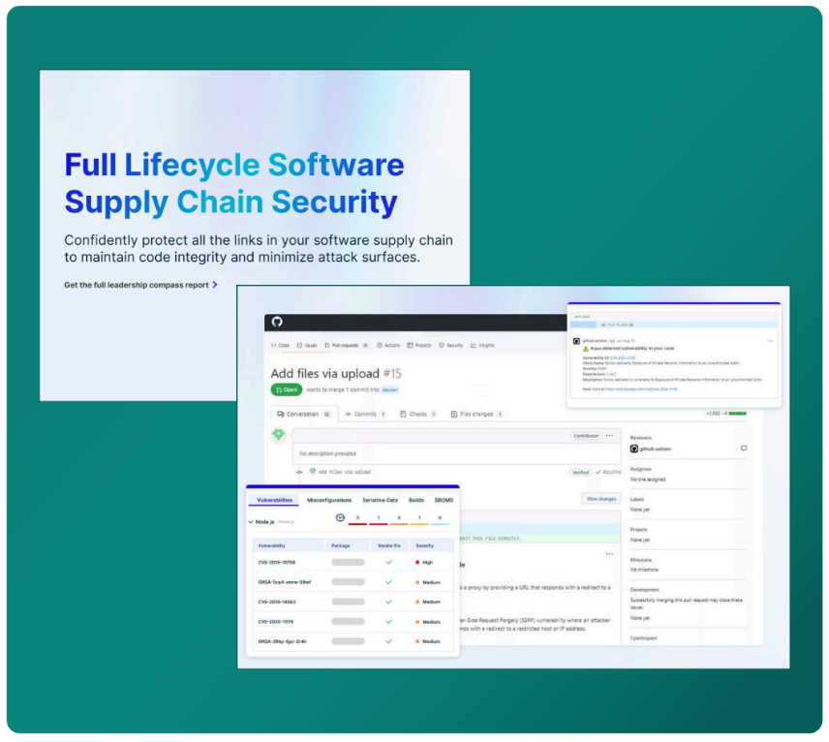Switch to the Misconfigurations tab

[x=329, y=500]
